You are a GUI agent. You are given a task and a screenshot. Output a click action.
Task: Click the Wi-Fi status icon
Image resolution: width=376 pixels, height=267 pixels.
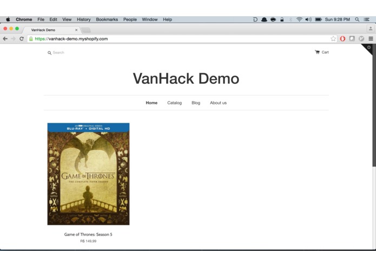coord(299,19)
